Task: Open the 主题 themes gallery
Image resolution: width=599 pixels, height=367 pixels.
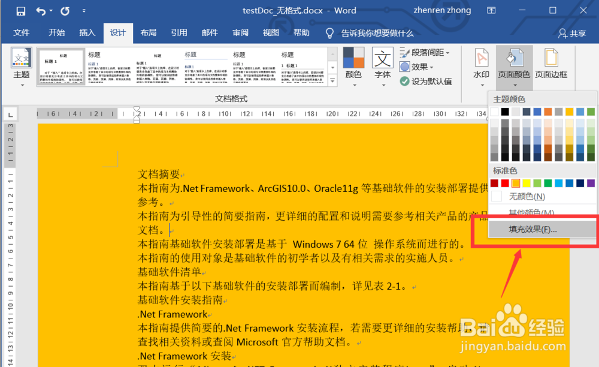Action: [22, 67]
